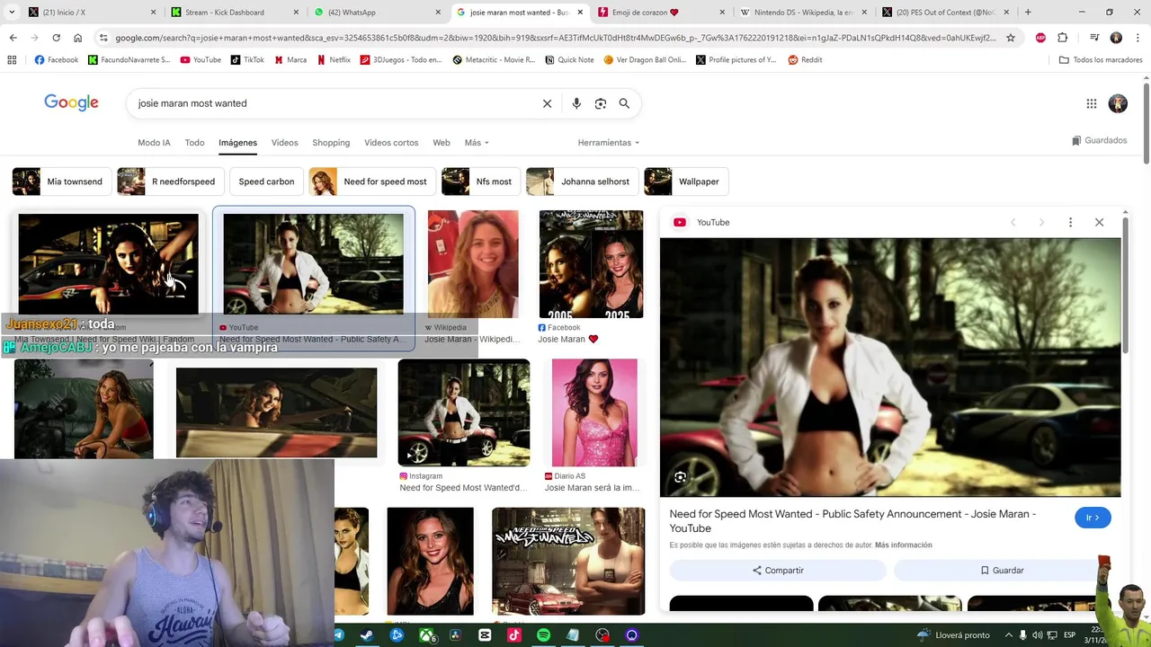Open more options in the image preview panel
This screenshot has height=647, width=1151.
pyautogui.click(x=1070, y=222)
